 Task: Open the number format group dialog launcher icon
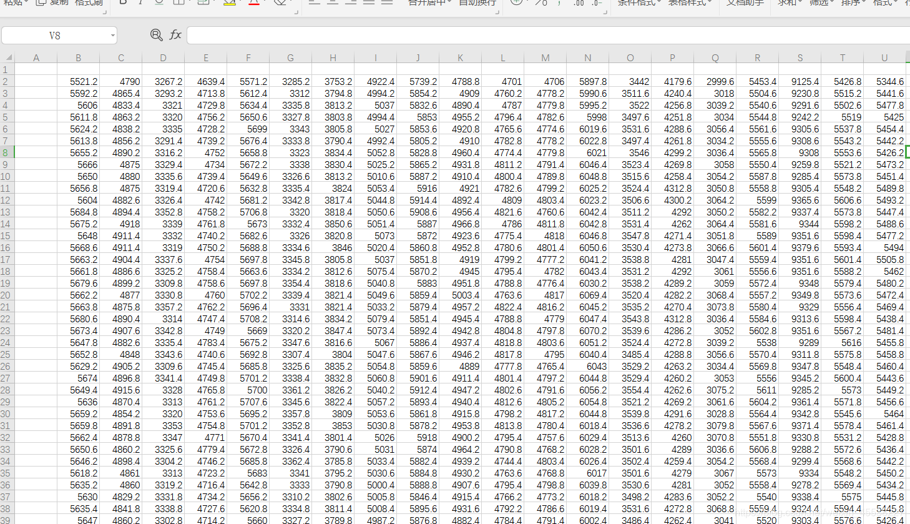pyautogui.click(x=605, y=11)
